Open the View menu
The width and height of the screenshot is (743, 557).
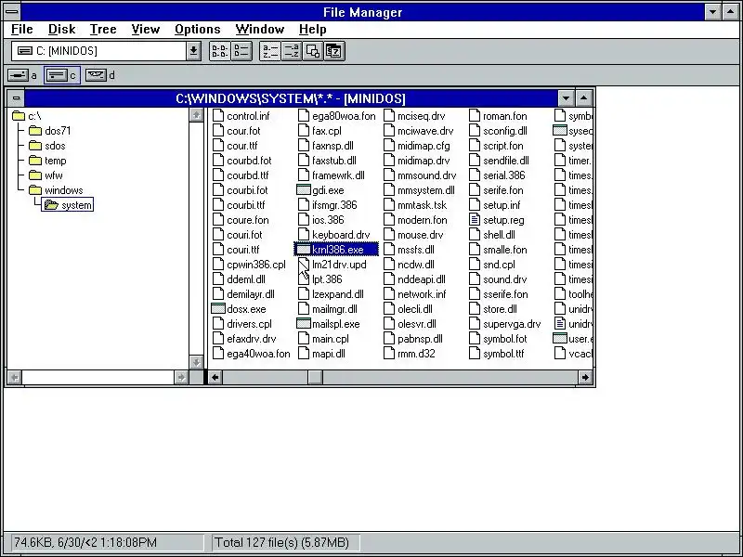[x=145, y=30]
